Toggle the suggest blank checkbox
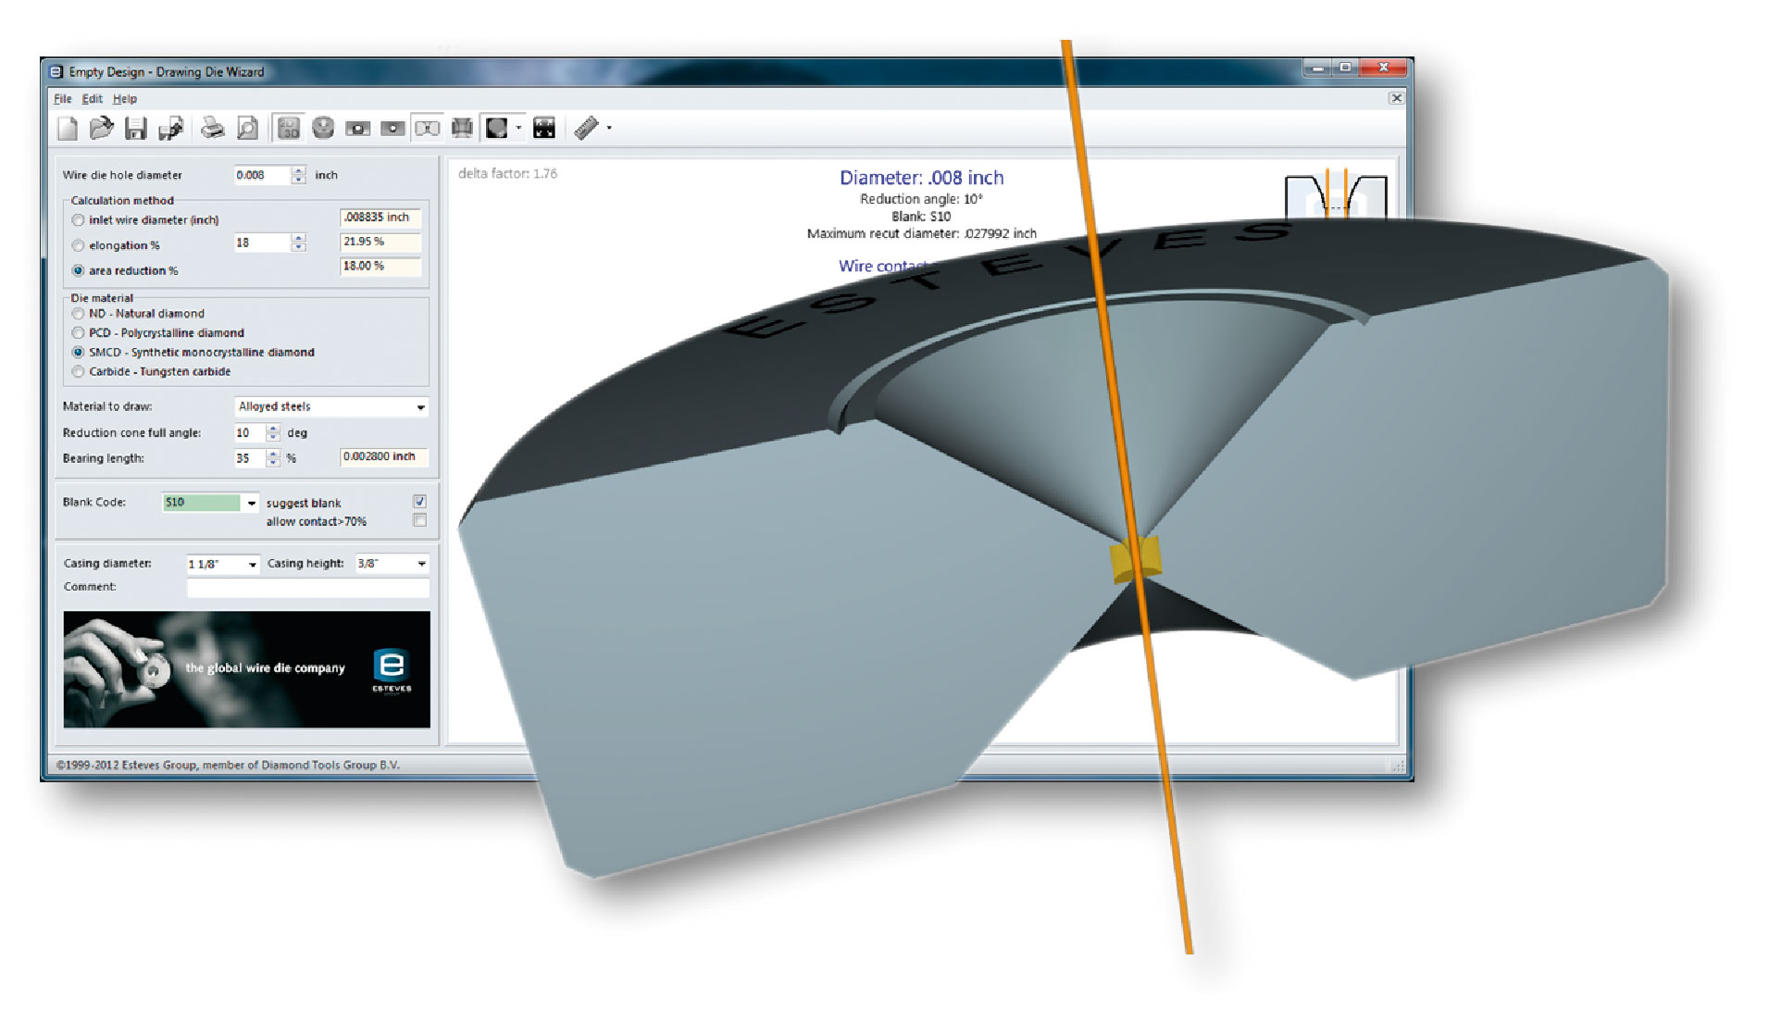 click(419, 502)
